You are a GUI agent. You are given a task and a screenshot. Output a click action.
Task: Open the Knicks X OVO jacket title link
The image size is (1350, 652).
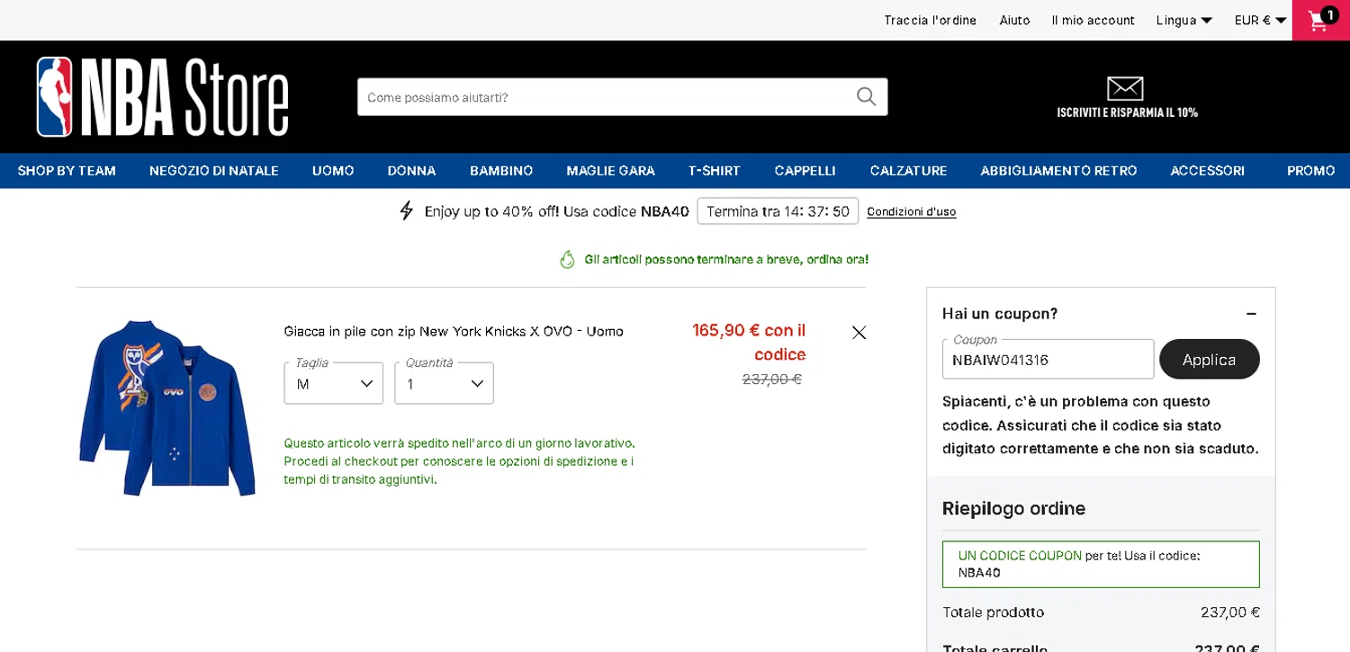click(x=454, y=332)
